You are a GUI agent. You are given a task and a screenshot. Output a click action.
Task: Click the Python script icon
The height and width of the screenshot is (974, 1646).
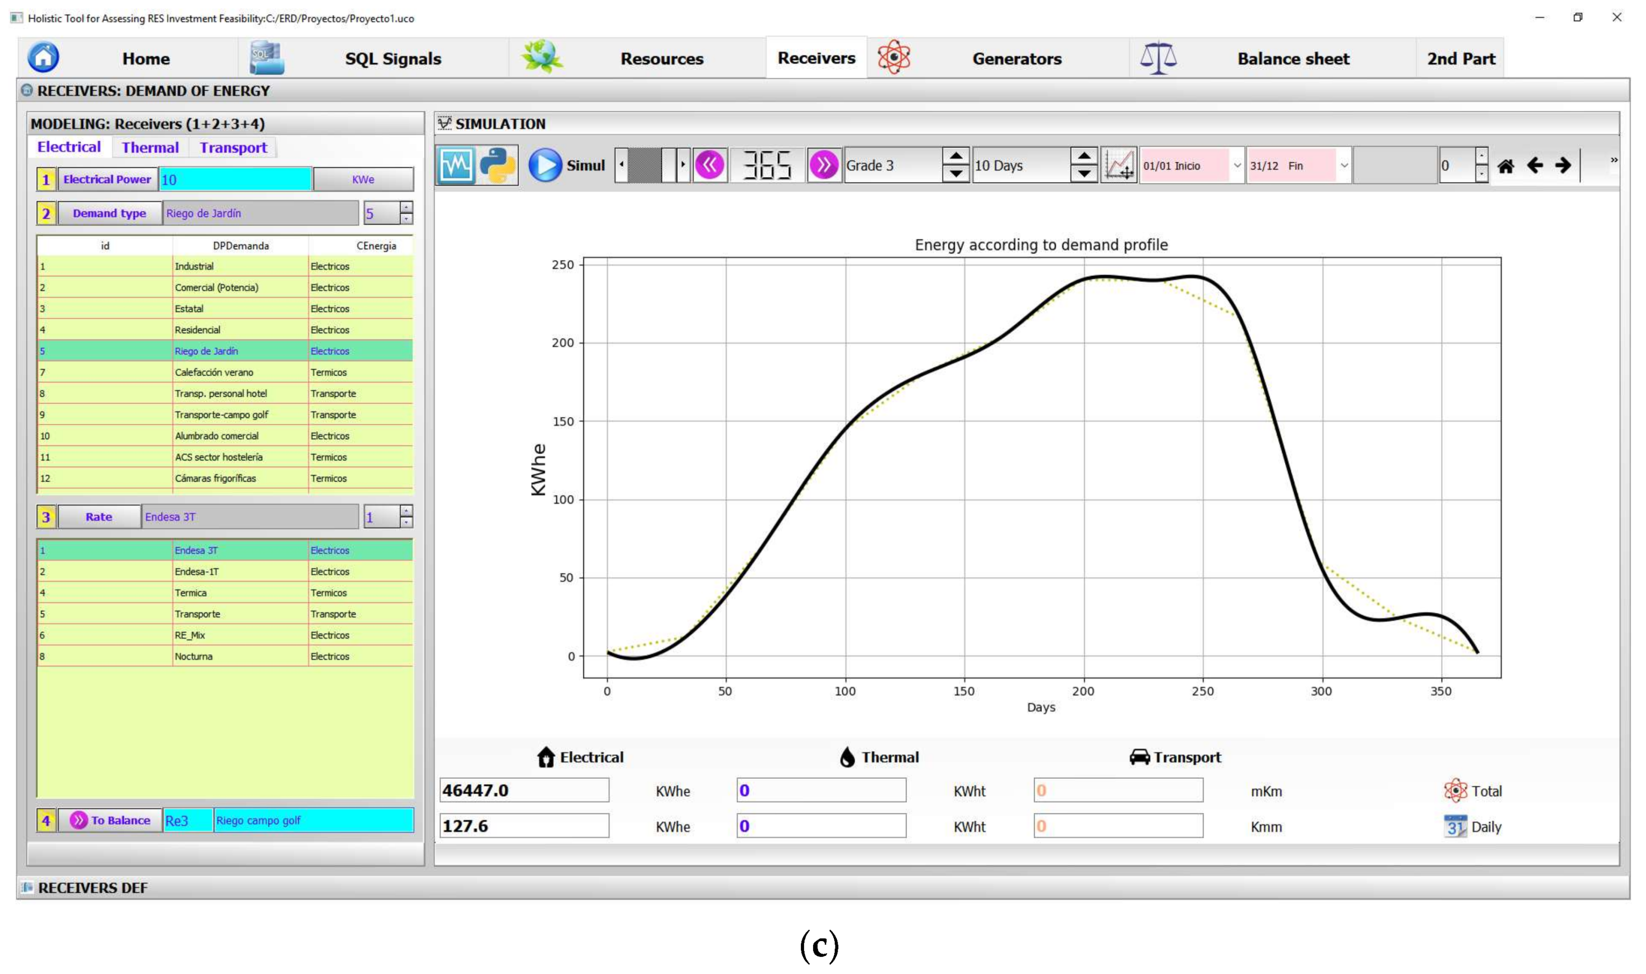coord(497,165)
